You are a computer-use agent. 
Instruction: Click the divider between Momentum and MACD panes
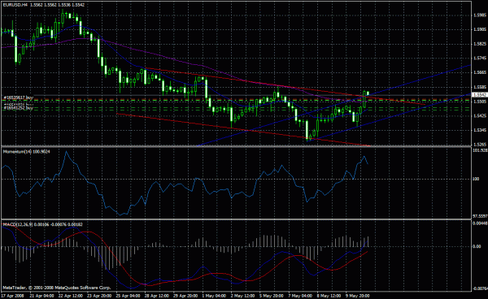pyautogui.click(x=236, y=219)
